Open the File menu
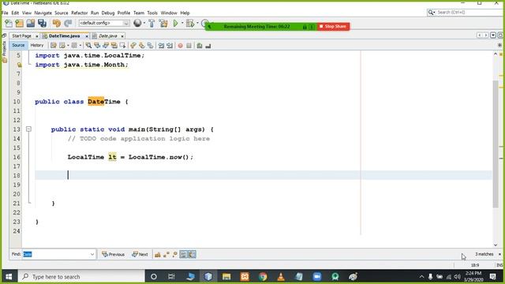The height and width of the screenshot is (284, 505). coord(5,13)
